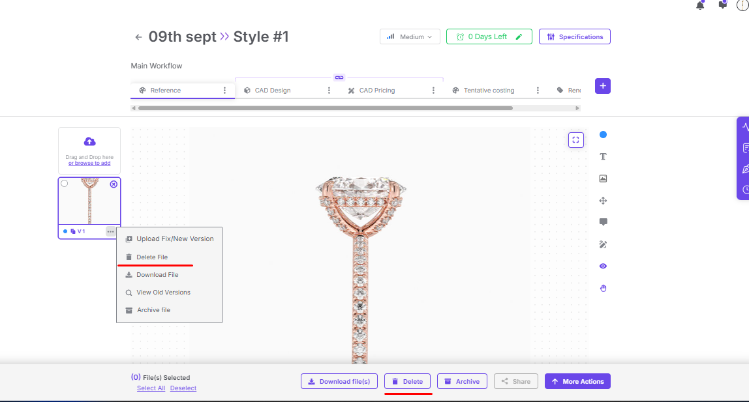The height and width of the screenshot is (402, 749).
Task: Open the Reference tab options menu
Action: (x=225, y=91)
